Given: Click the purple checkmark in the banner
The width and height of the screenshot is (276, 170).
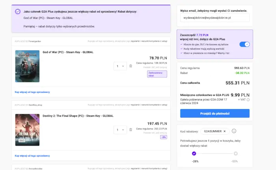Looking at the screenshot, I should click(18, 11).
